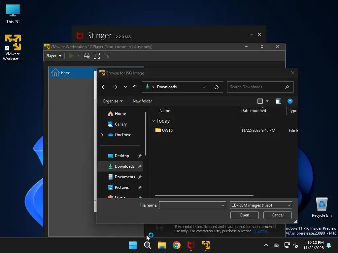Open the network tray icon
This screenshot has height=253, width=338.
click(287, 245)
